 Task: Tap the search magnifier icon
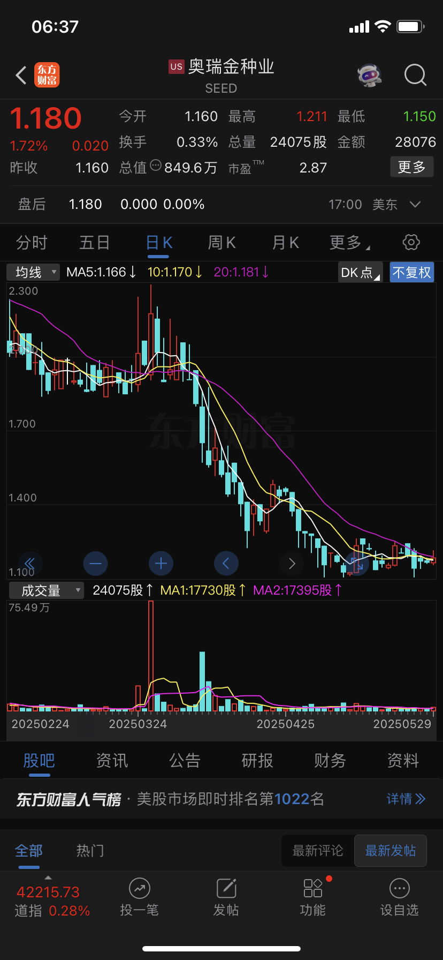click(416, 75)
